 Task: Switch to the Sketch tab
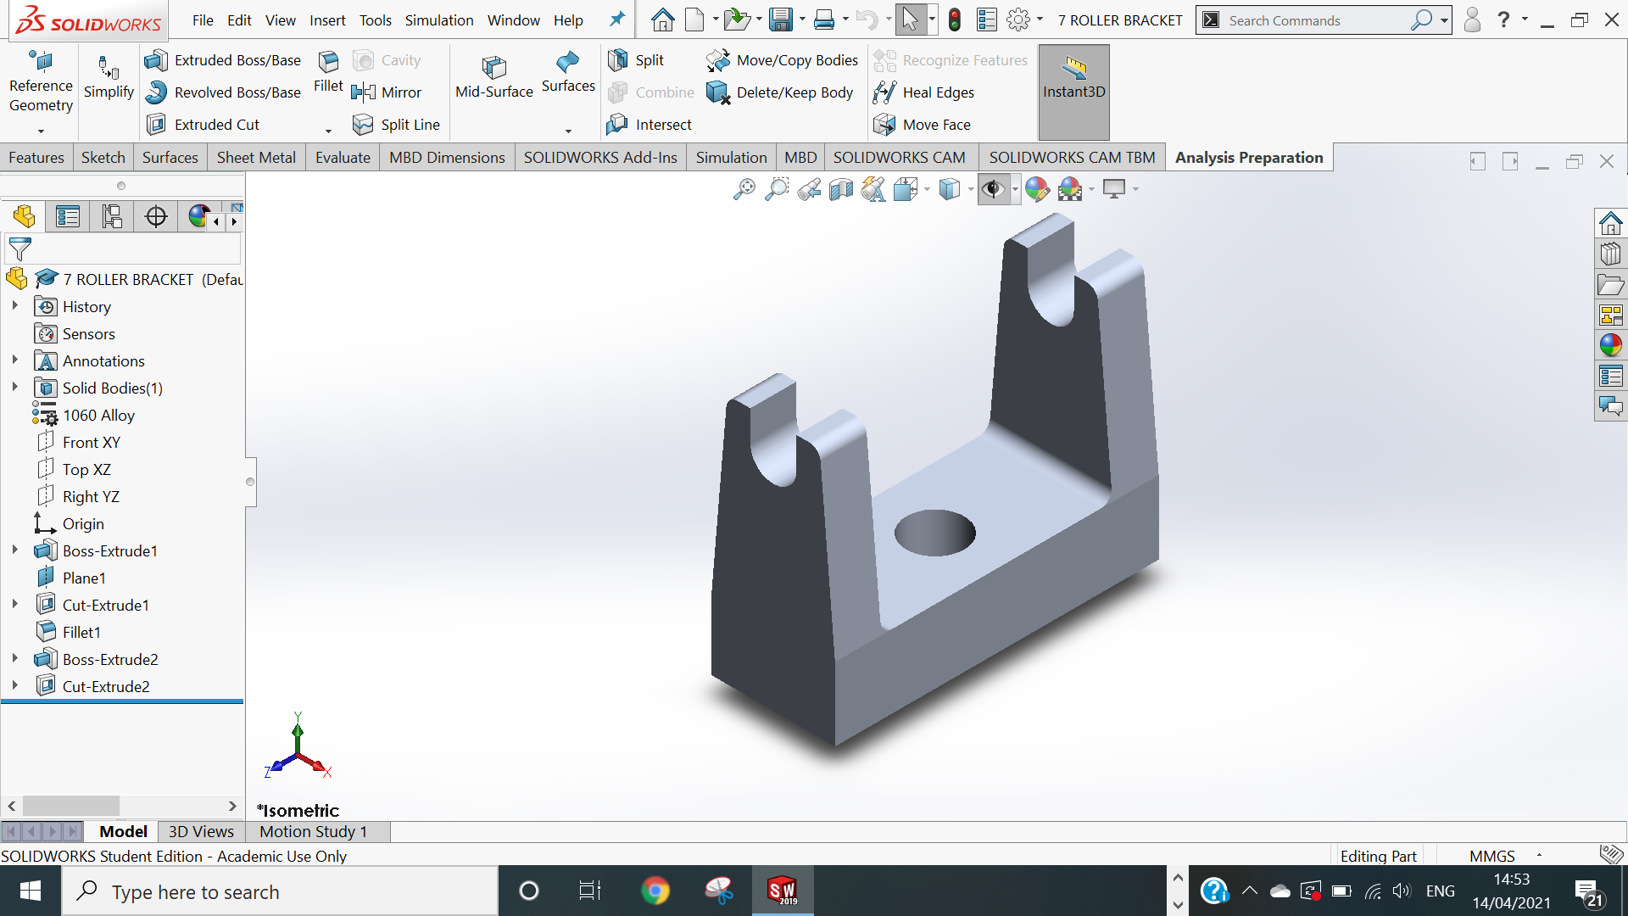103,158
